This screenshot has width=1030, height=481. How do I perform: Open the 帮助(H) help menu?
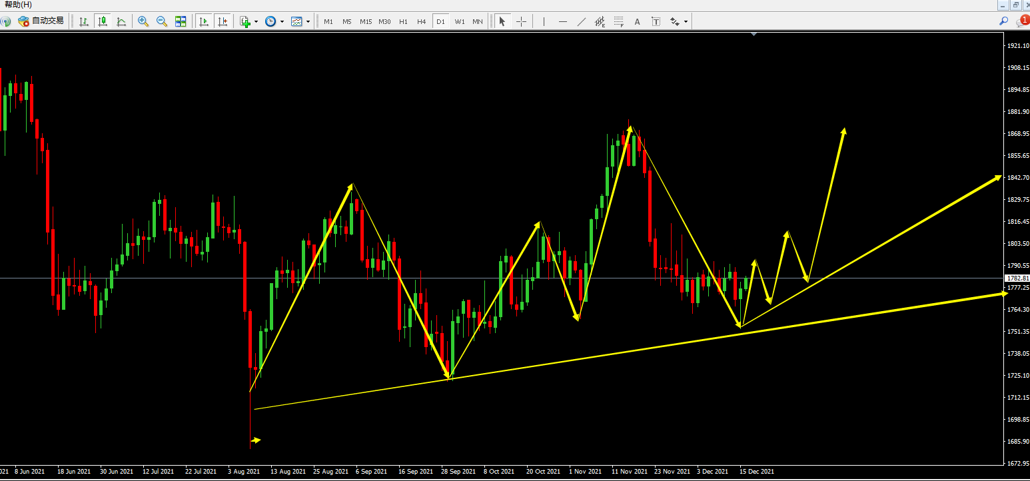pyautogui.click(x=18, y=5)
